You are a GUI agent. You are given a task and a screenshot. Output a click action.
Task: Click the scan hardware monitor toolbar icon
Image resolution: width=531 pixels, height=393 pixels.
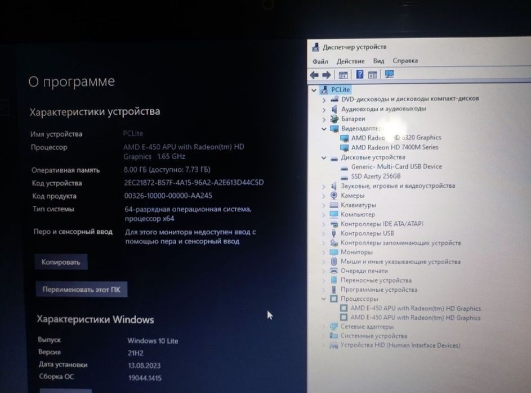click(x=389, y=74)
